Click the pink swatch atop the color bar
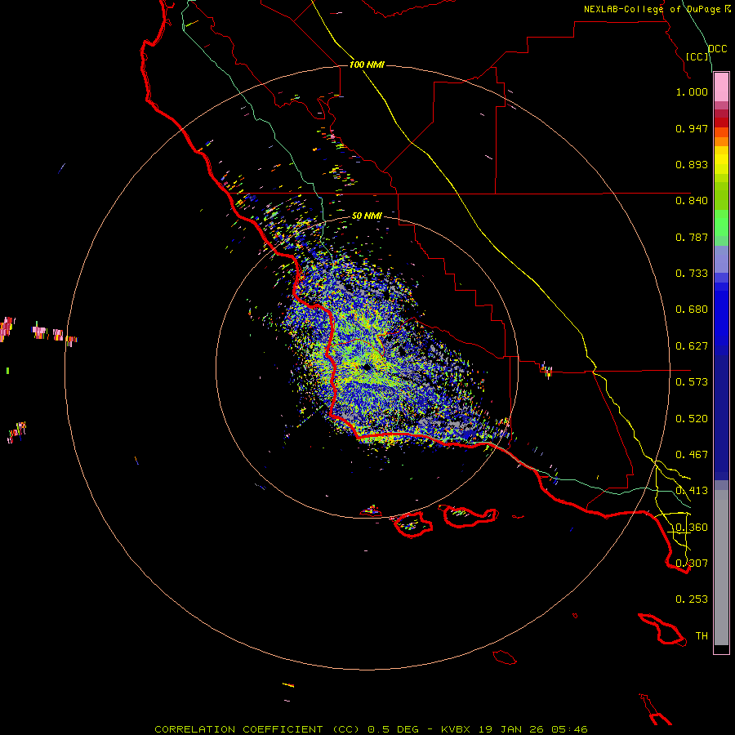The width and height of the screenshot is (735, 735). pyautogui.click(x=721, y=87)
